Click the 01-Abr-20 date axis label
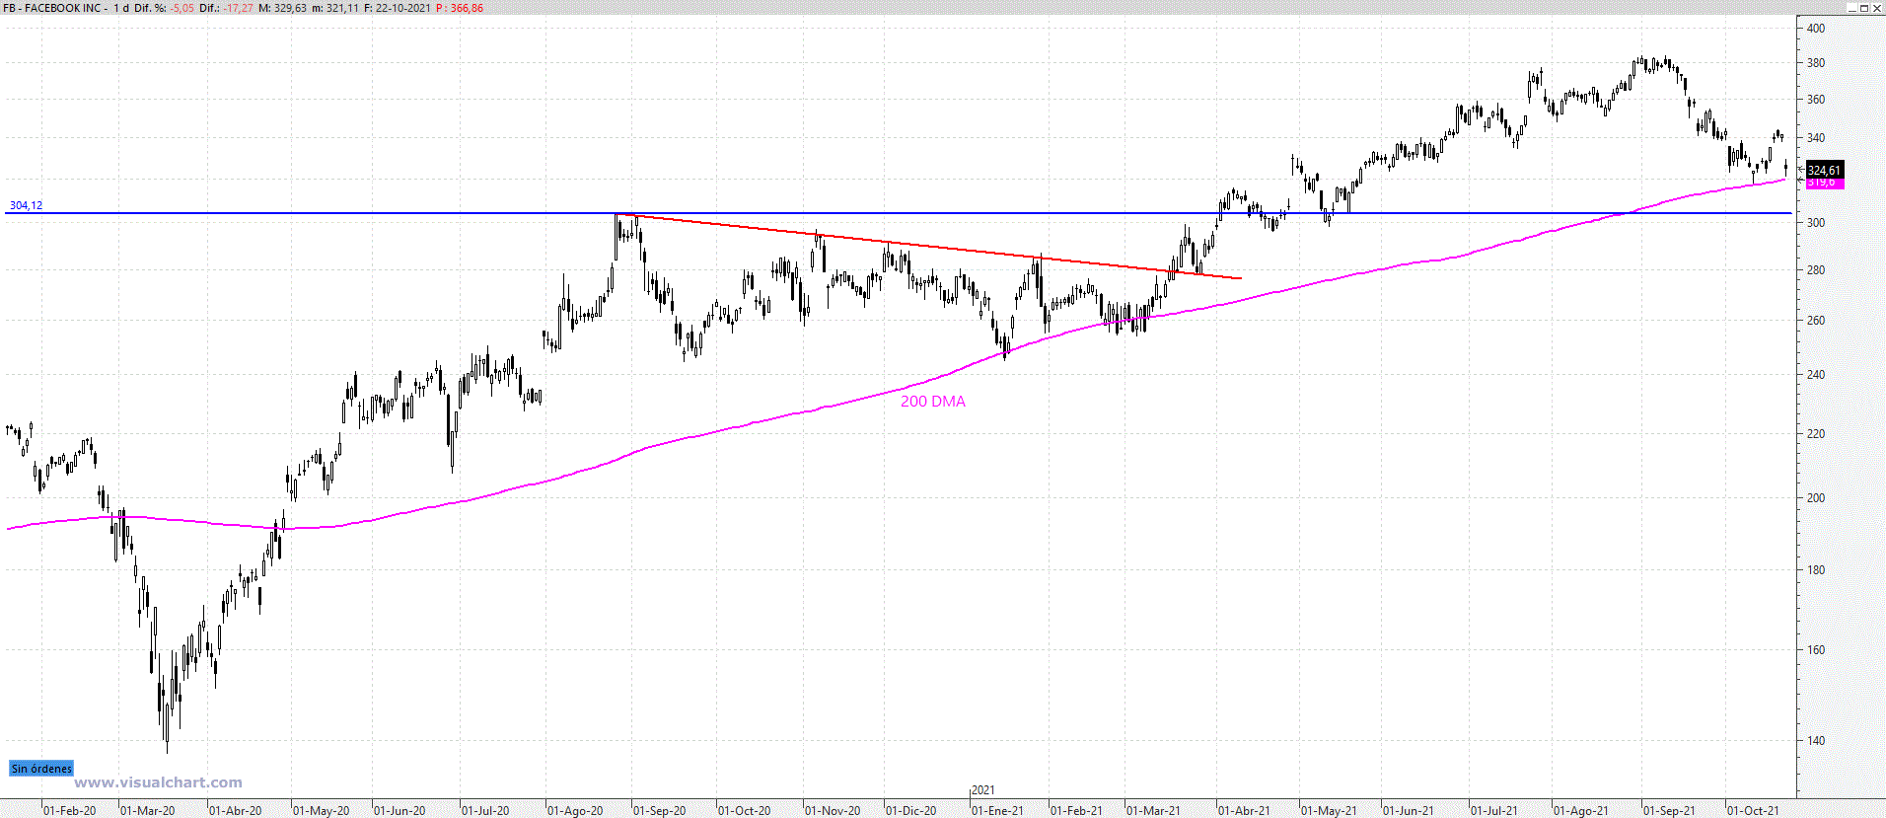1886x818 pixels. [x=236, y=811]
